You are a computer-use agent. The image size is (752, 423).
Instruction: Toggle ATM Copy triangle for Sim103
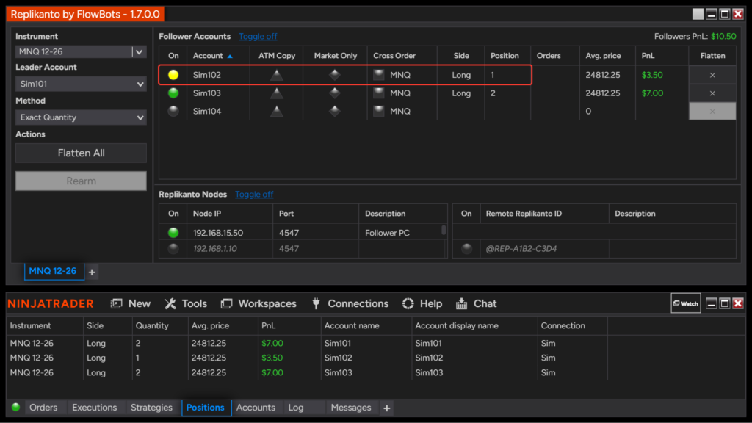276,93
